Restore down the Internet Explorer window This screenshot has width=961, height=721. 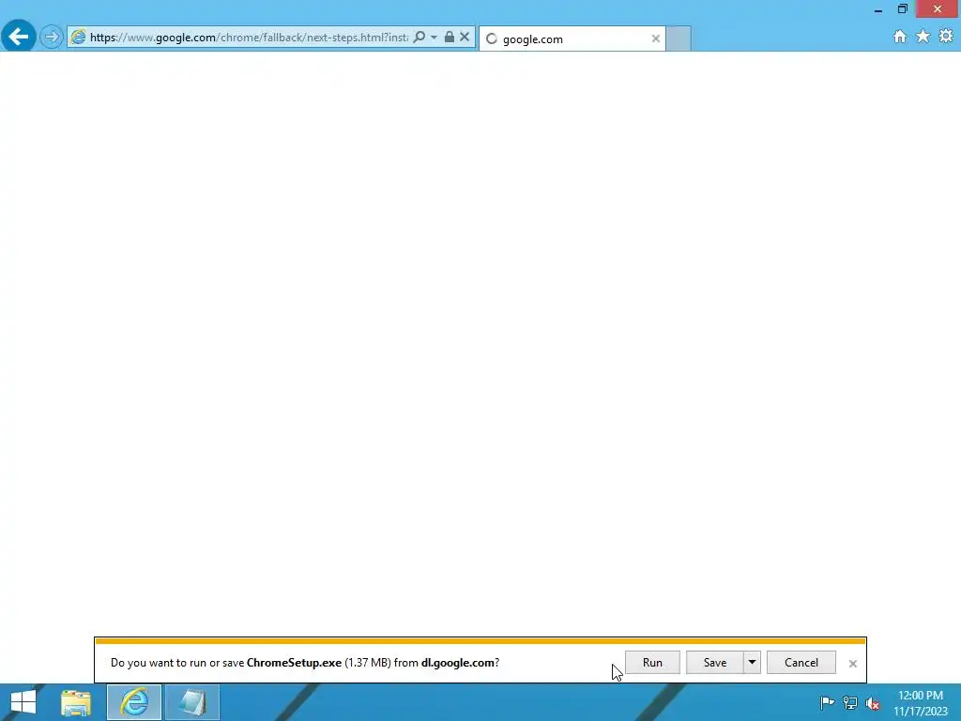pos(902,8)
